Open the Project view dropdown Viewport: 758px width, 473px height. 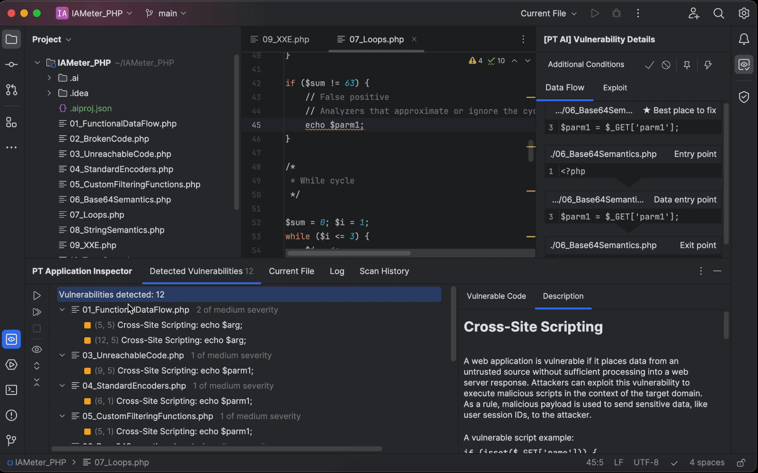pyautogui.click(x=52, y=39)
